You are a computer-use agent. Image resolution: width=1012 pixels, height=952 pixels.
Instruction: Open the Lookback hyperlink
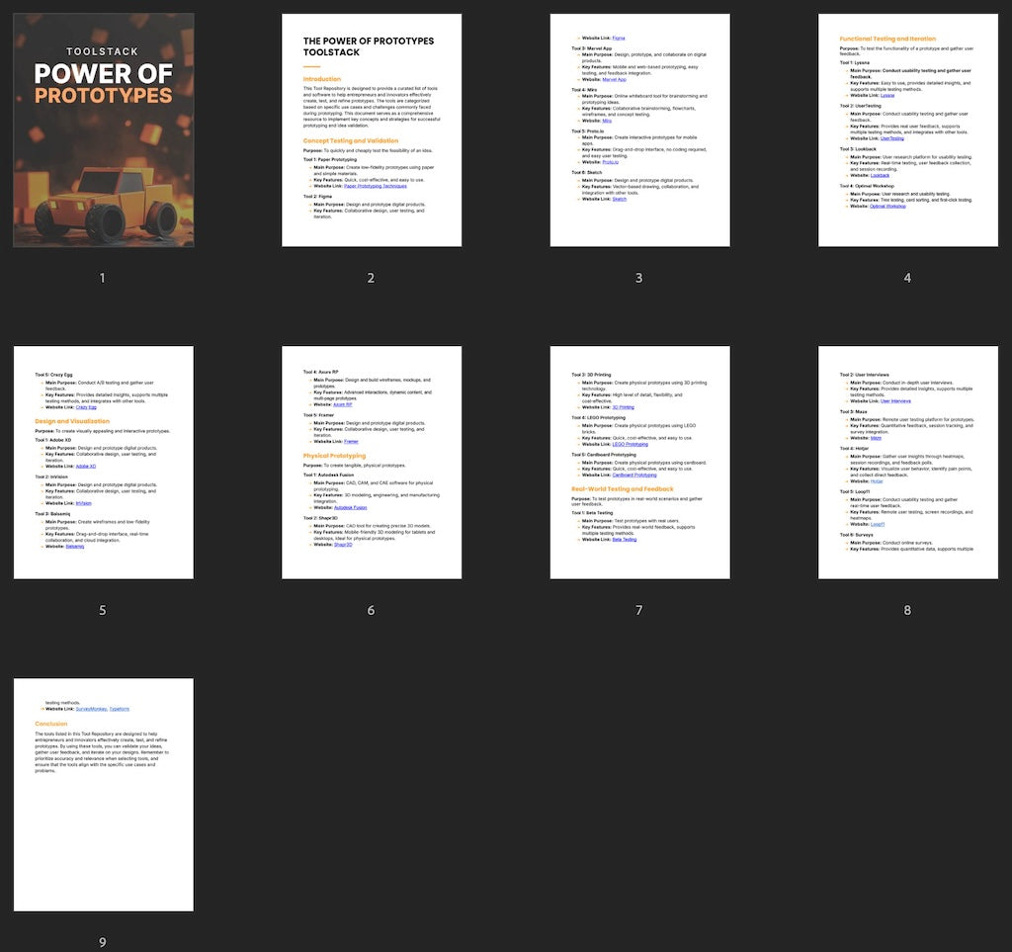[x=881, y=174]
